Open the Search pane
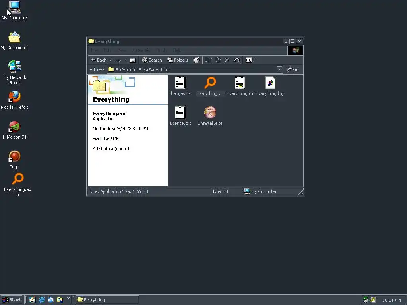 (x=152, y=60)
